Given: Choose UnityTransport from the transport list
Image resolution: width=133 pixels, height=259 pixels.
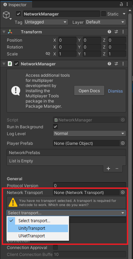Looking at the screenshot, I should pos(38,228).
